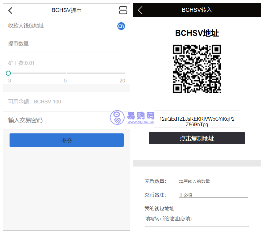Go back from the BCHSV转入 page
263x234 pixels.
[x=140, y=10]
